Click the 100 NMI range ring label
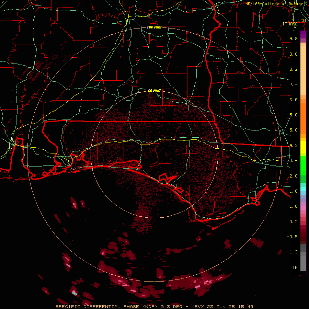Image resolution: width=309 pixels, height=309 pixels. pos(154,27)
